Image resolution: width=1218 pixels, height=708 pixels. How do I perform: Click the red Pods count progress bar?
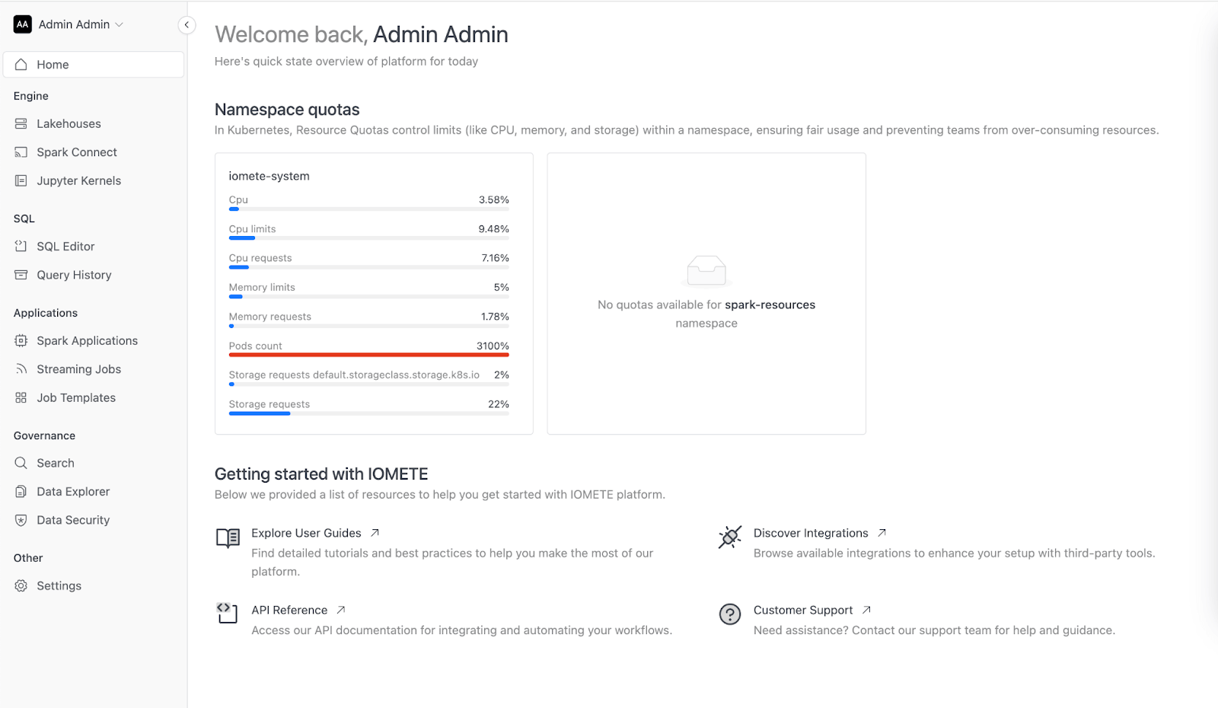[369, 355]
